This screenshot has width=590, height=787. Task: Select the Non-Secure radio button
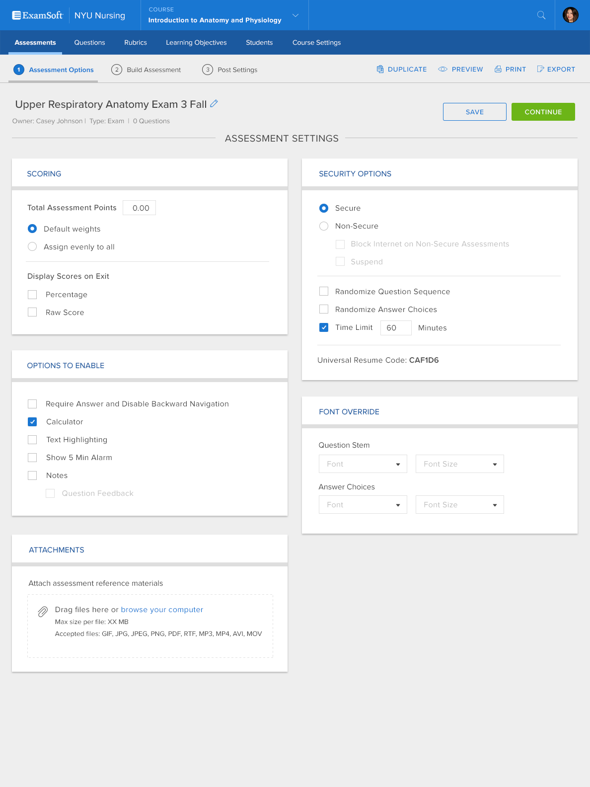[x=324, y=226]
